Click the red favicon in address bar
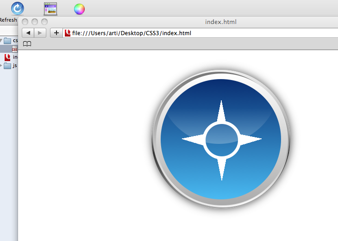338x241 pixels. click(68, 33)
